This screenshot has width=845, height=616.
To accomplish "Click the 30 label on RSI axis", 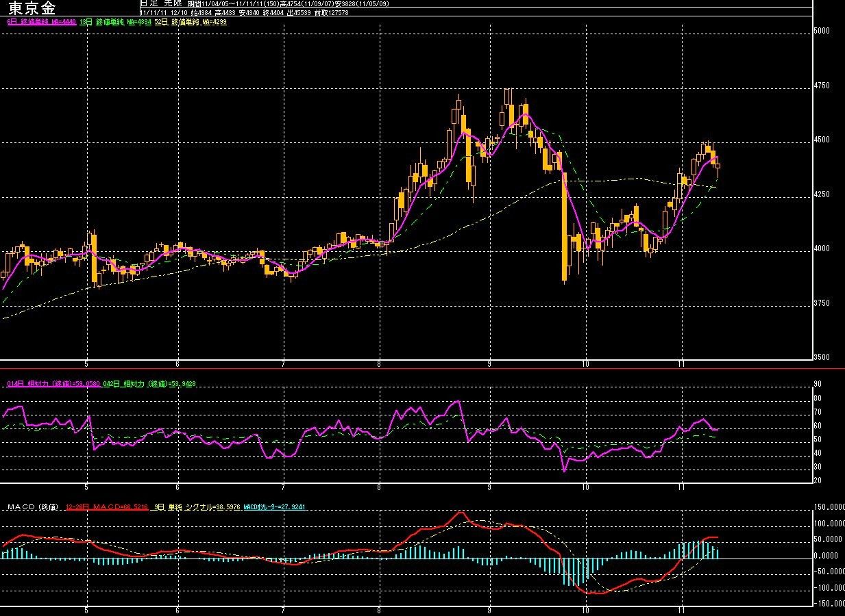I will coord(817,467).
